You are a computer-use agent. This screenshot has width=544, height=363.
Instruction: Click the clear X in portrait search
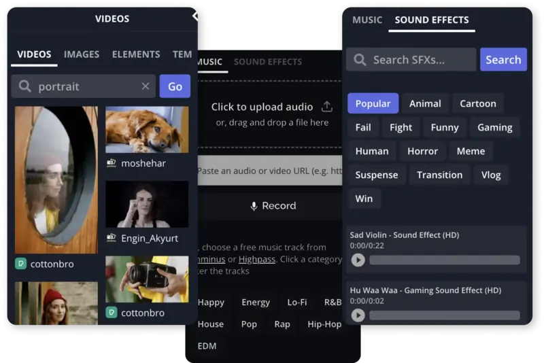145,86
